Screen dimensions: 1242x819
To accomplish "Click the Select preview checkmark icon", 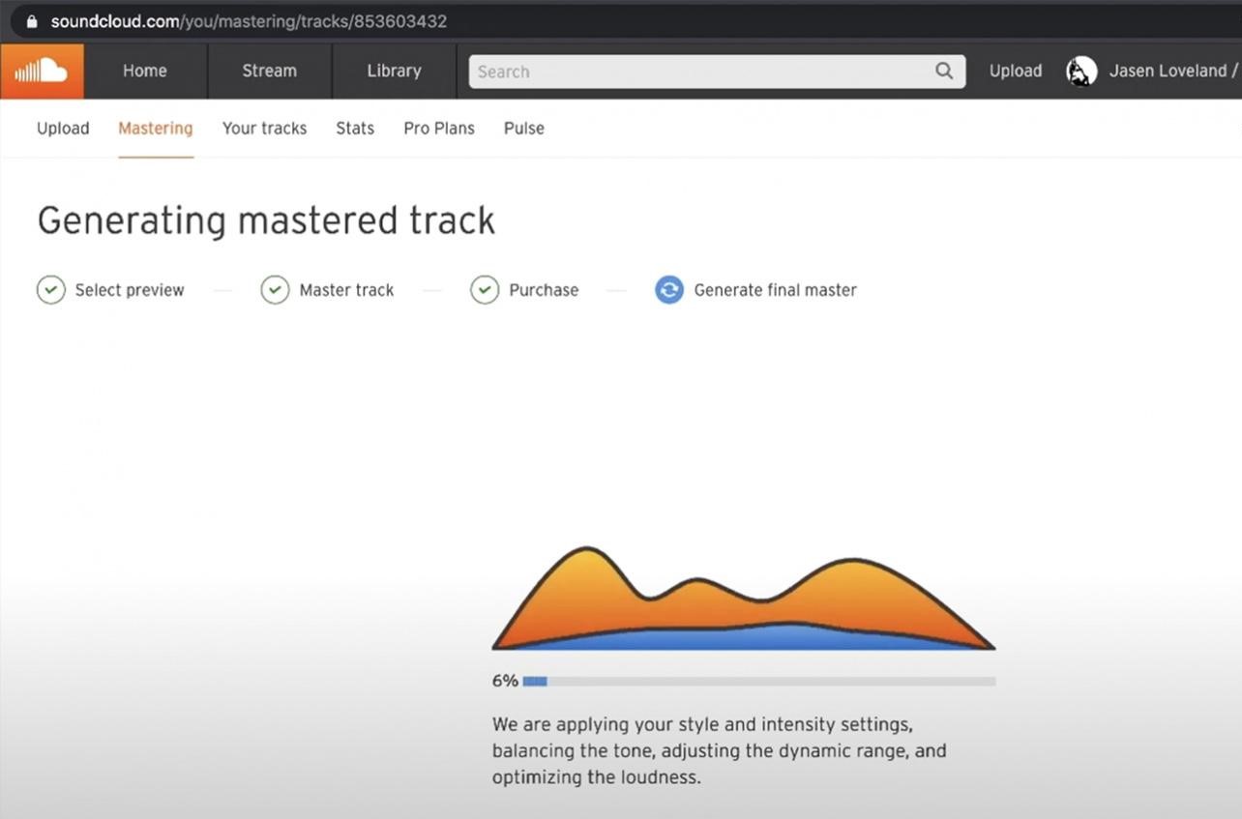I will tap(51, 289).
